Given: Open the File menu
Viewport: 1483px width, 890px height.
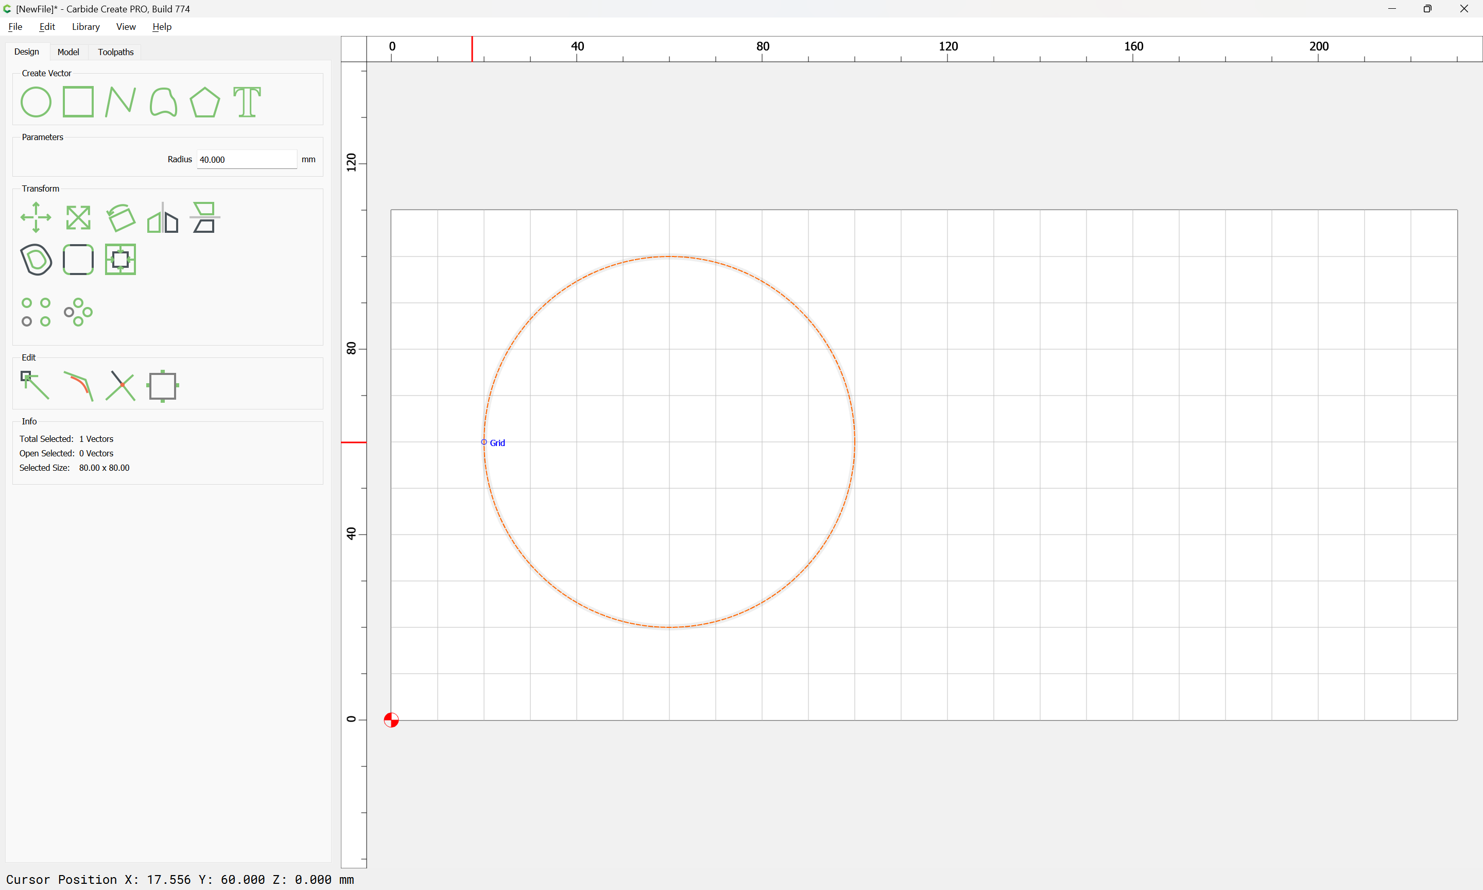Looking at the screenshot, I should pos(15,26).
